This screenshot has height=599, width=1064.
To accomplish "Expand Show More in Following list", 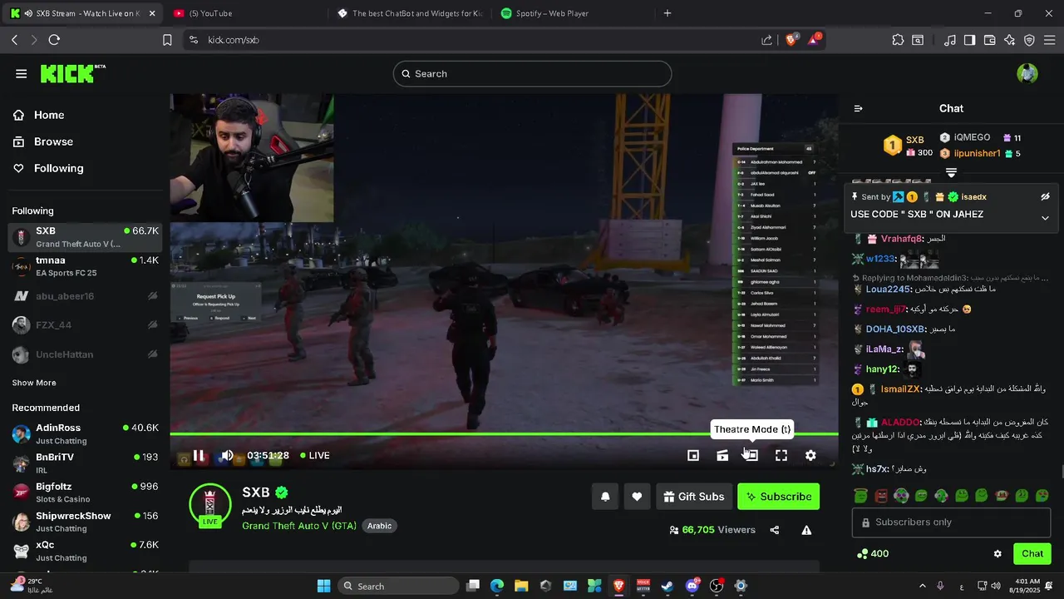I will pos(34,383).
